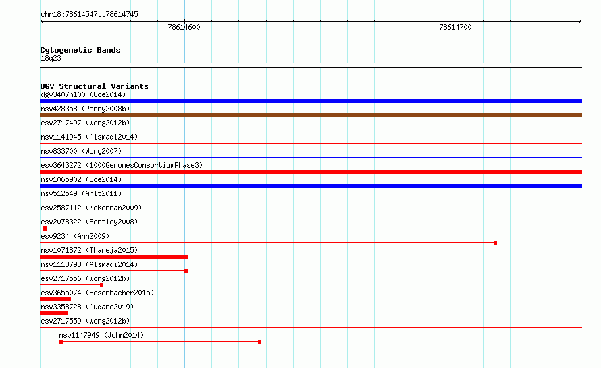Click the Cytogenetic Bands track title
Viewport: 601px width, 368px height.
pyautogui.click(x=80, y=50)
